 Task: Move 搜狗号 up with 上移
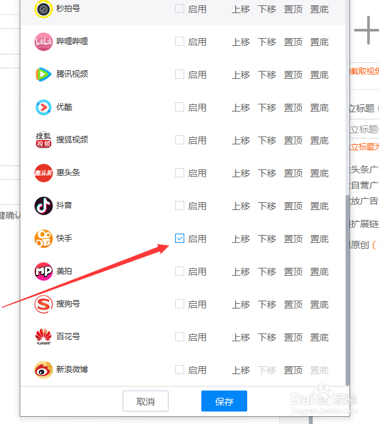click(241, 305)
